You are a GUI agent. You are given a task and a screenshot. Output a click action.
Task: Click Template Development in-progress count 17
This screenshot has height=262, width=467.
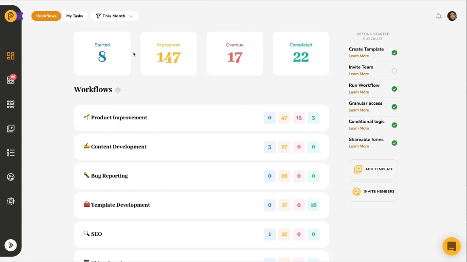click(284, 205)
